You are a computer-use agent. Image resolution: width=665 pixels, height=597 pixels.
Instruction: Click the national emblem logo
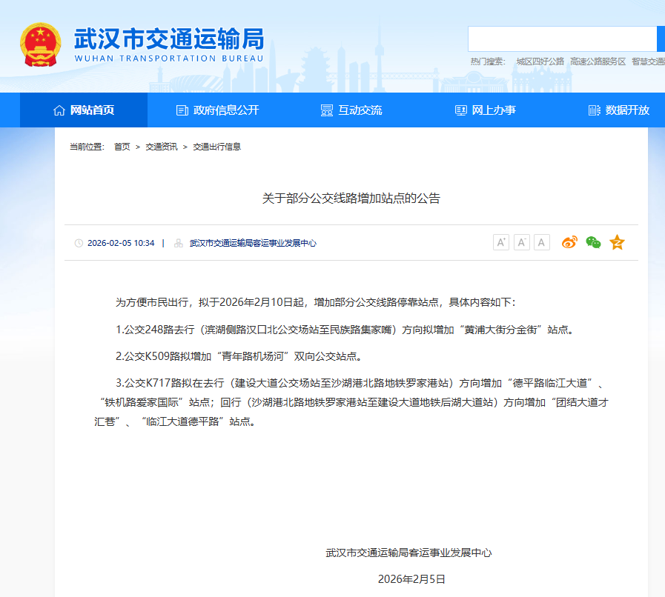tap(39, 41)
